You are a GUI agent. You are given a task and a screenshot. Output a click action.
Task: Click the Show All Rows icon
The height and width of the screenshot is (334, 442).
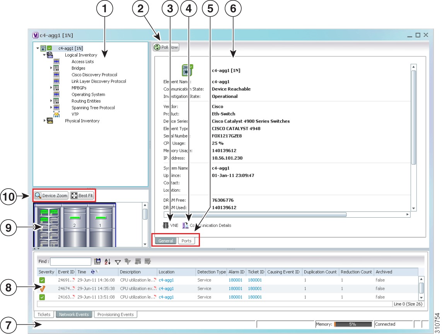pyautogui.click(x=138, y=262)
